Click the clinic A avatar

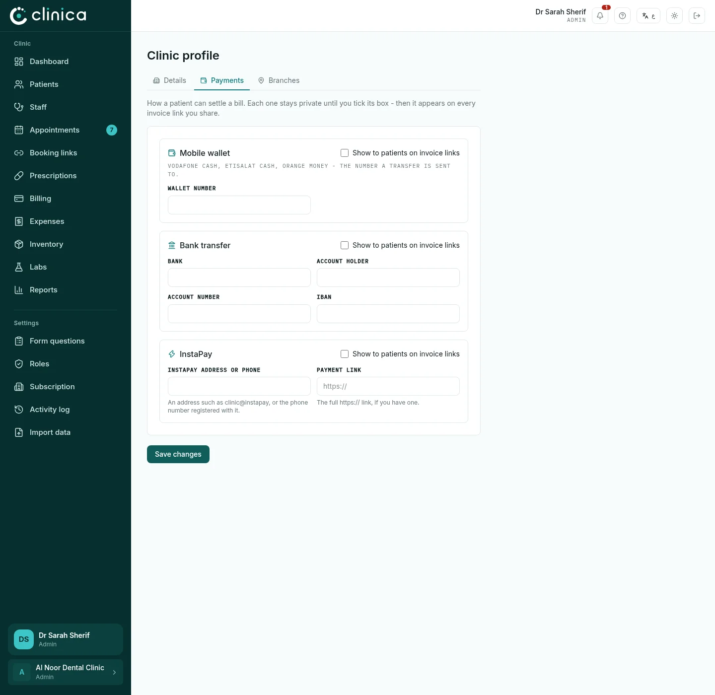click(x=22, y=672)
